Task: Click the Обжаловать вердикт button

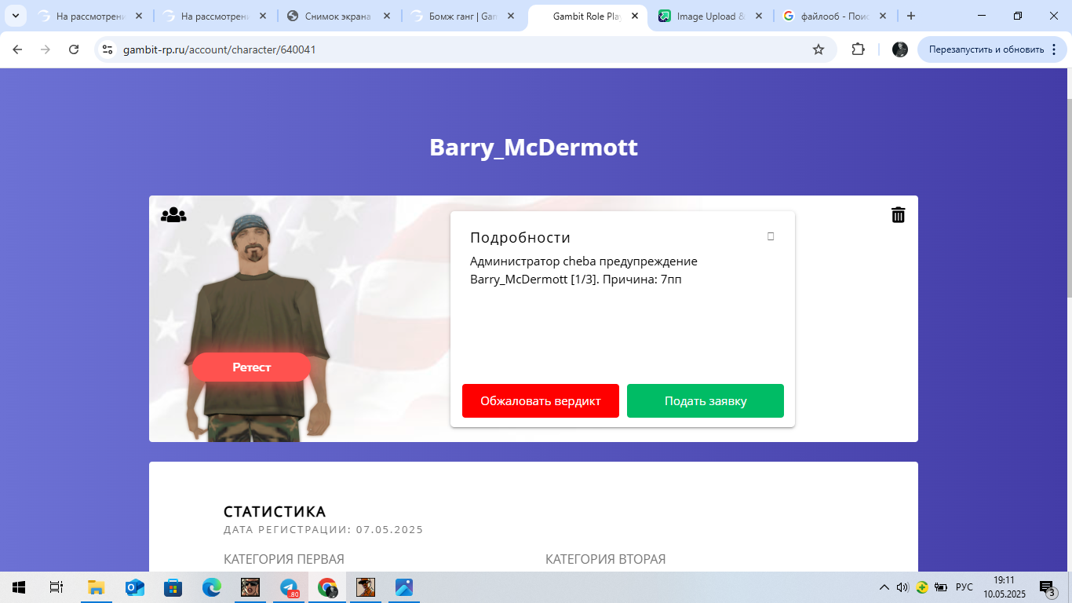Action: [540, 400]
